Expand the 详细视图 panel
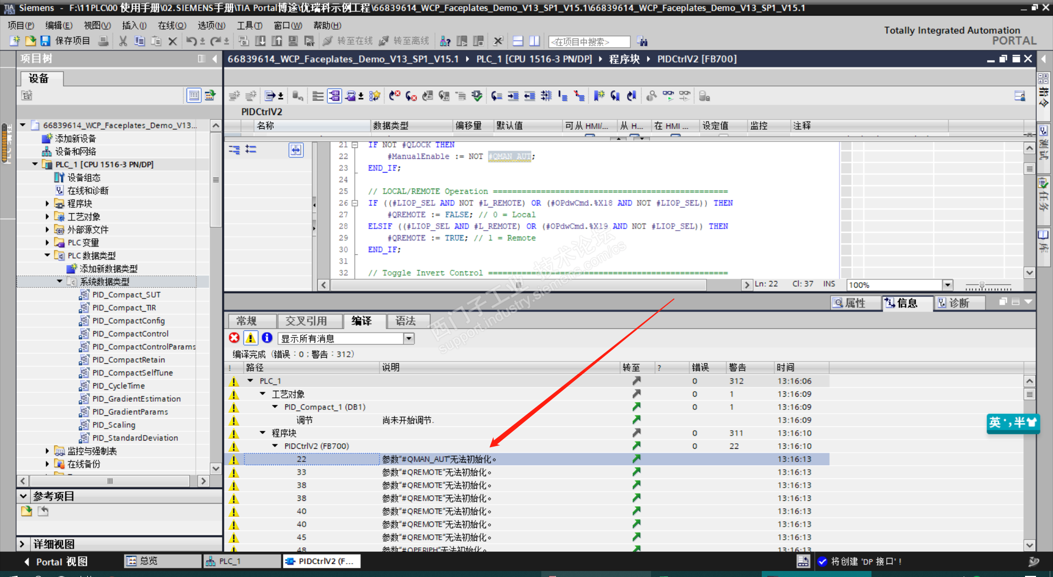Viewport: 1053px width, 577px height. 22,544
